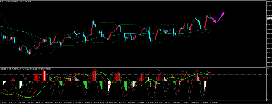The height and width of the screenshot is (104, 272).
Task: Click the 0.70990 price axis label
Action: (269, 34)
